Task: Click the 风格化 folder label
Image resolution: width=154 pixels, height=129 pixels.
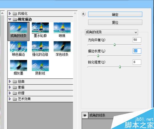Action: click(x=22, y=13)
